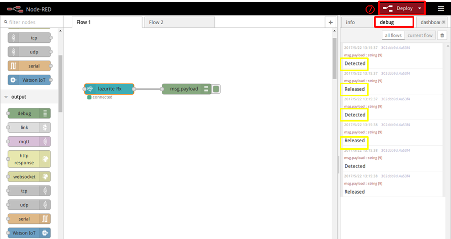Click the canvas vertical scrollbar
The image size is (451, 239).
point(334,58)
